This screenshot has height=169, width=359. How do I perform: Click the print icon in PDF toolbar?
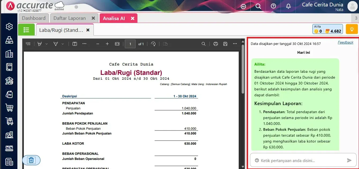[x=215, y=44]
